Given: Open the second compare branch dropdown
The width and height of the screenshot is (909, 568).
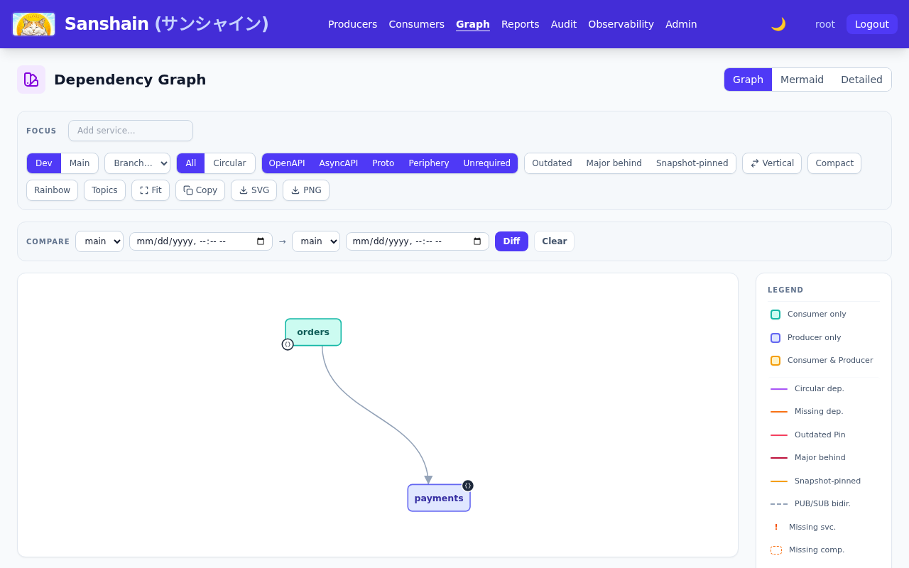Looking at the screenshot, I should [316, 241].
